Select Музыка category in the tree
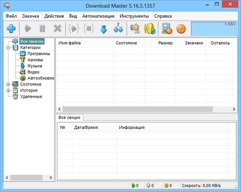Screen dimensions: 241x192 point(35,66)
